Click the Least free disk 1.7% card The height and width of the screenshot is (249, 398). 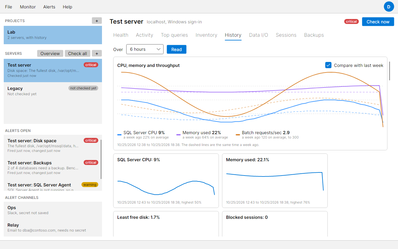coord(166,224)
